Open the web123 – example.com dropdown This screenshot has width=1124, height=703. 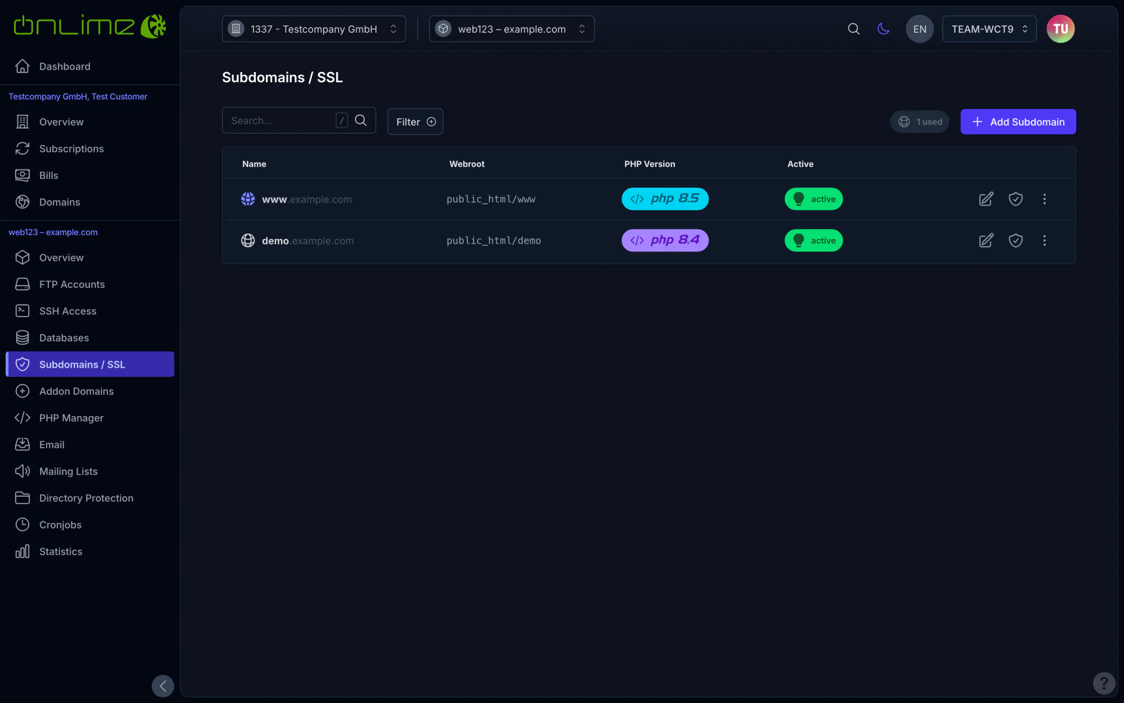(511, 29)
